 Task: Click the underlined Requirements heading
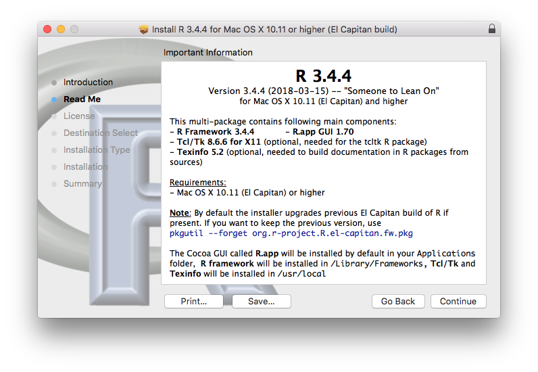coord(197,183)
